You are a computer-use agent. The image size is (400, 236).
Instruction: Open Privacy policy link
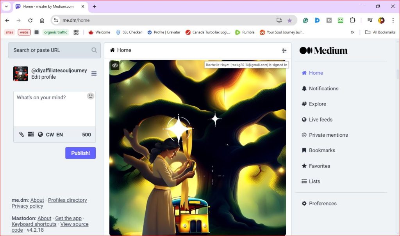click(x=27, y=206)
